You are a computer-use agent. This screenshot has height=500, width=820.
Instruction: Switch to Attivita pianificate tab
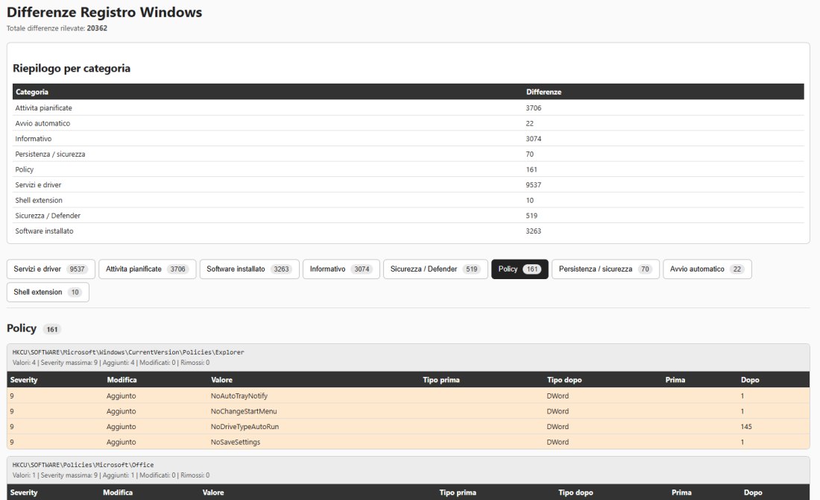(x=147, y=269)
